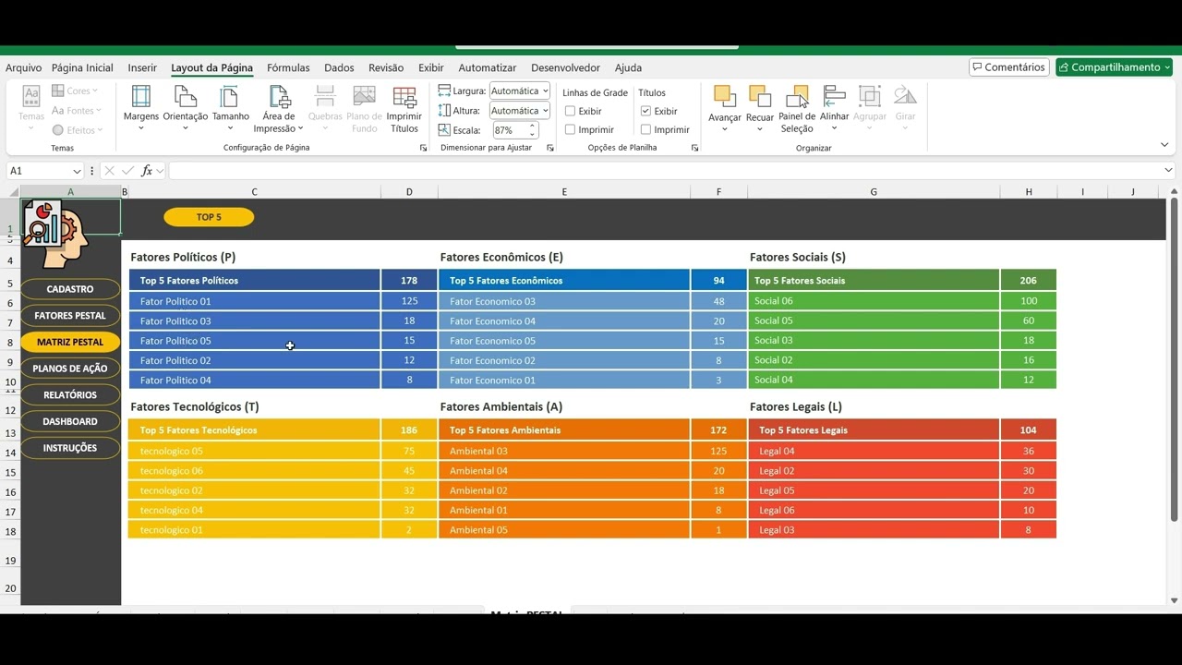Click the Comentários button
Image resolution: width=1182 pixels, height=665 pixels.
click(x=1008, y=67)
